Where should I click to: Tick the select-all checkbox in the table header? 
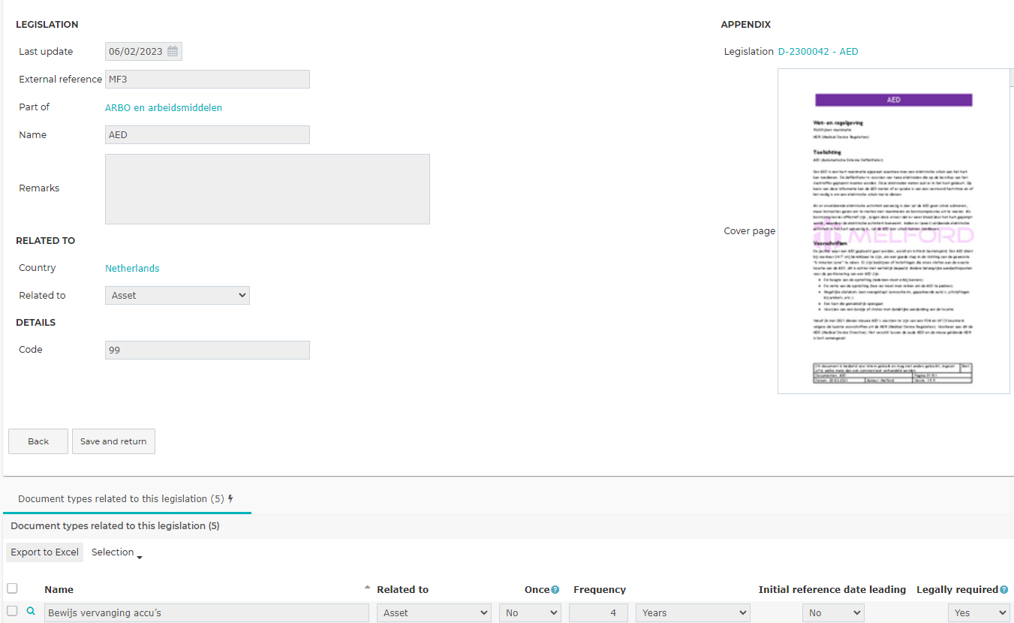pyautogui.click(x=12, y=588)
